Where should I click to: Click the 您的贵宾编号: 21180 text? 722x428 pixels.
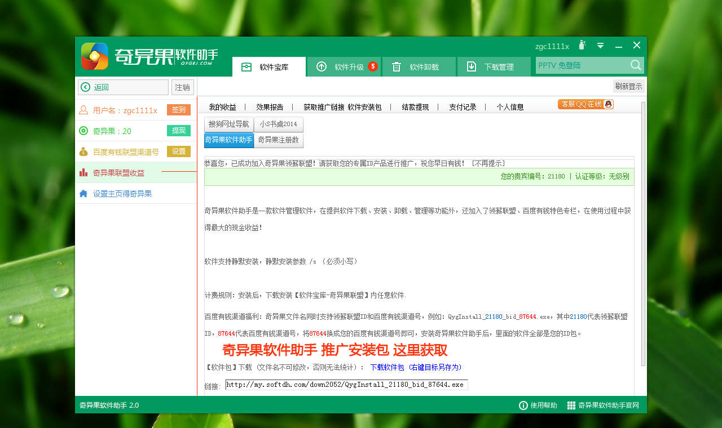pos(532,176)
